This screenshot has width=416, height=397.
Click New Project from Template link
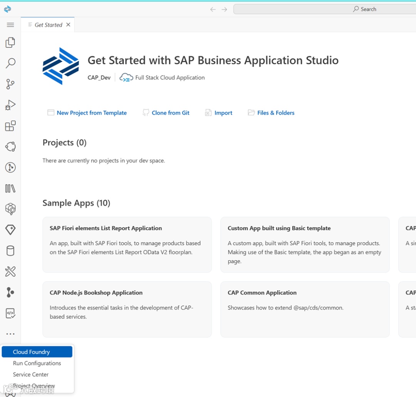click(92, 113)
